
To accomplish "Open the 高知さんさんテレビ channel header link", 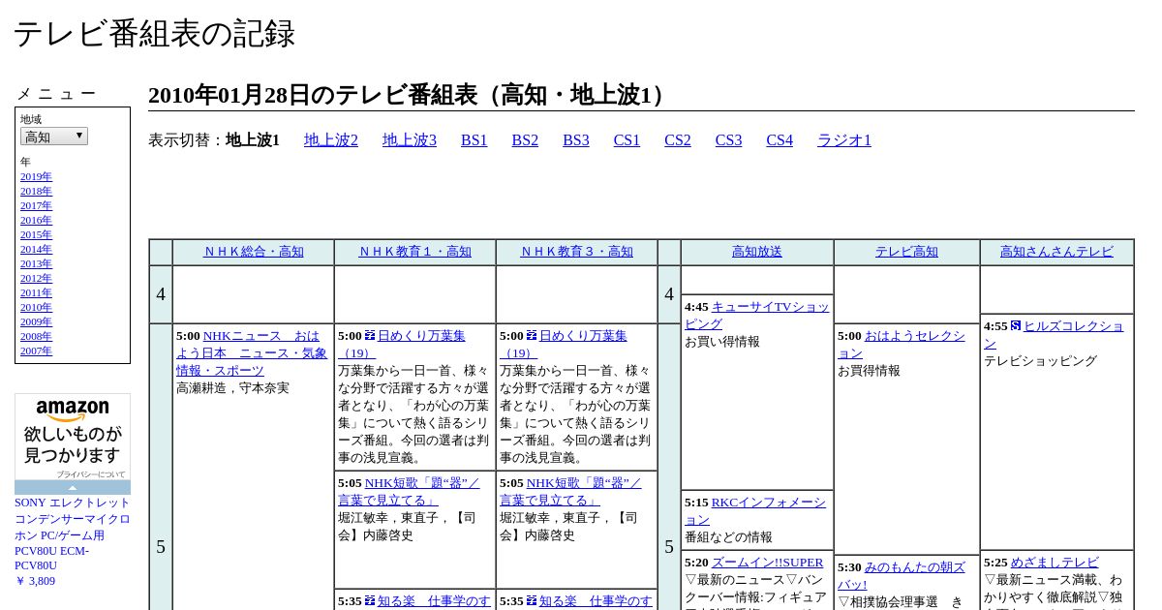I will [1057, 252].
